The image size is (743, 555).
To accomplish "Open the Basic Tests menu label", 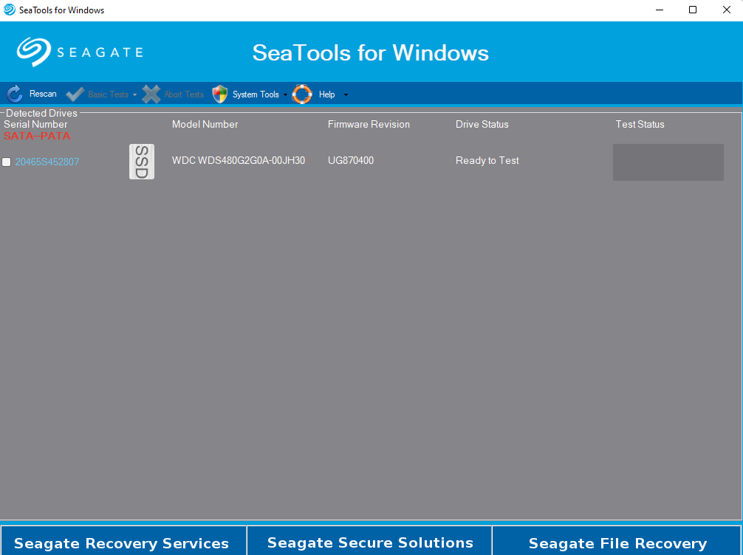I will 108,94.
